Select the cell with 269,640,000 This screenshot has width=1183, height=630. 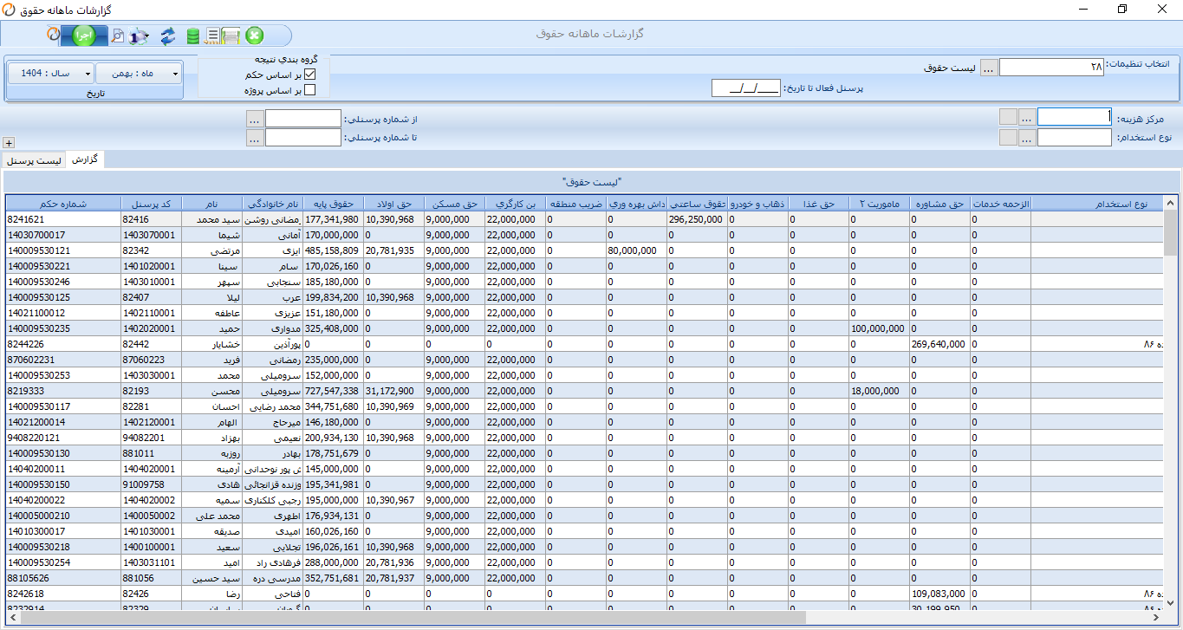(x=939, y=344)
